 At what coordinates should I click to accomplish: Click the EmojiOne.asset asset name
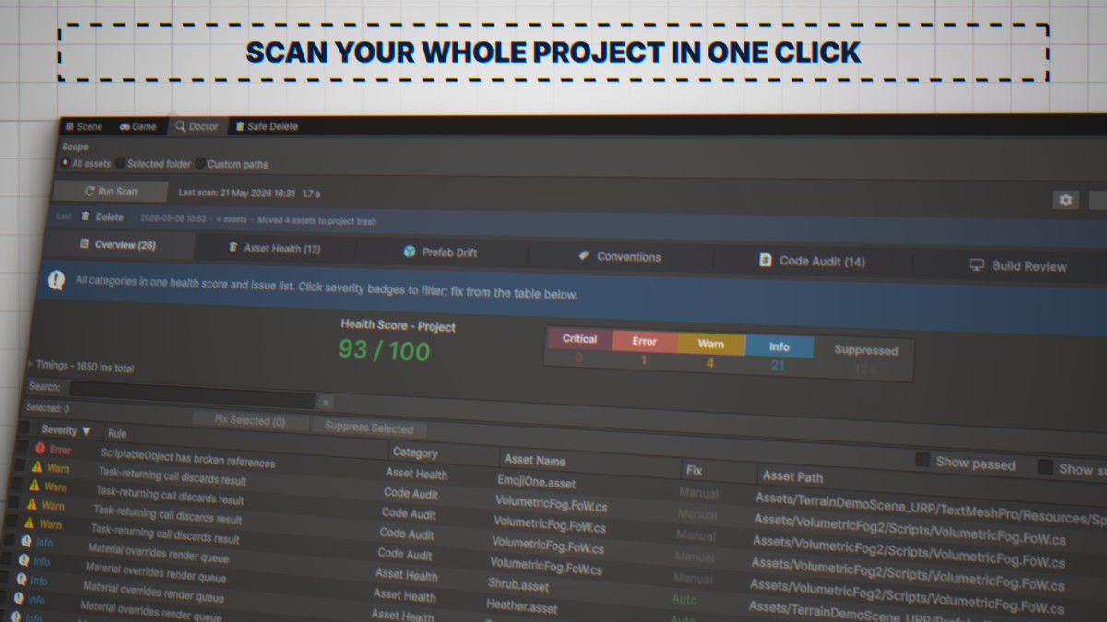tap(536, 481)
